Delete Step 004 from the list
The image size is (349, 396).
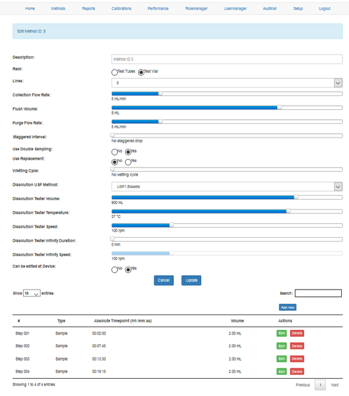coord(297,372)
